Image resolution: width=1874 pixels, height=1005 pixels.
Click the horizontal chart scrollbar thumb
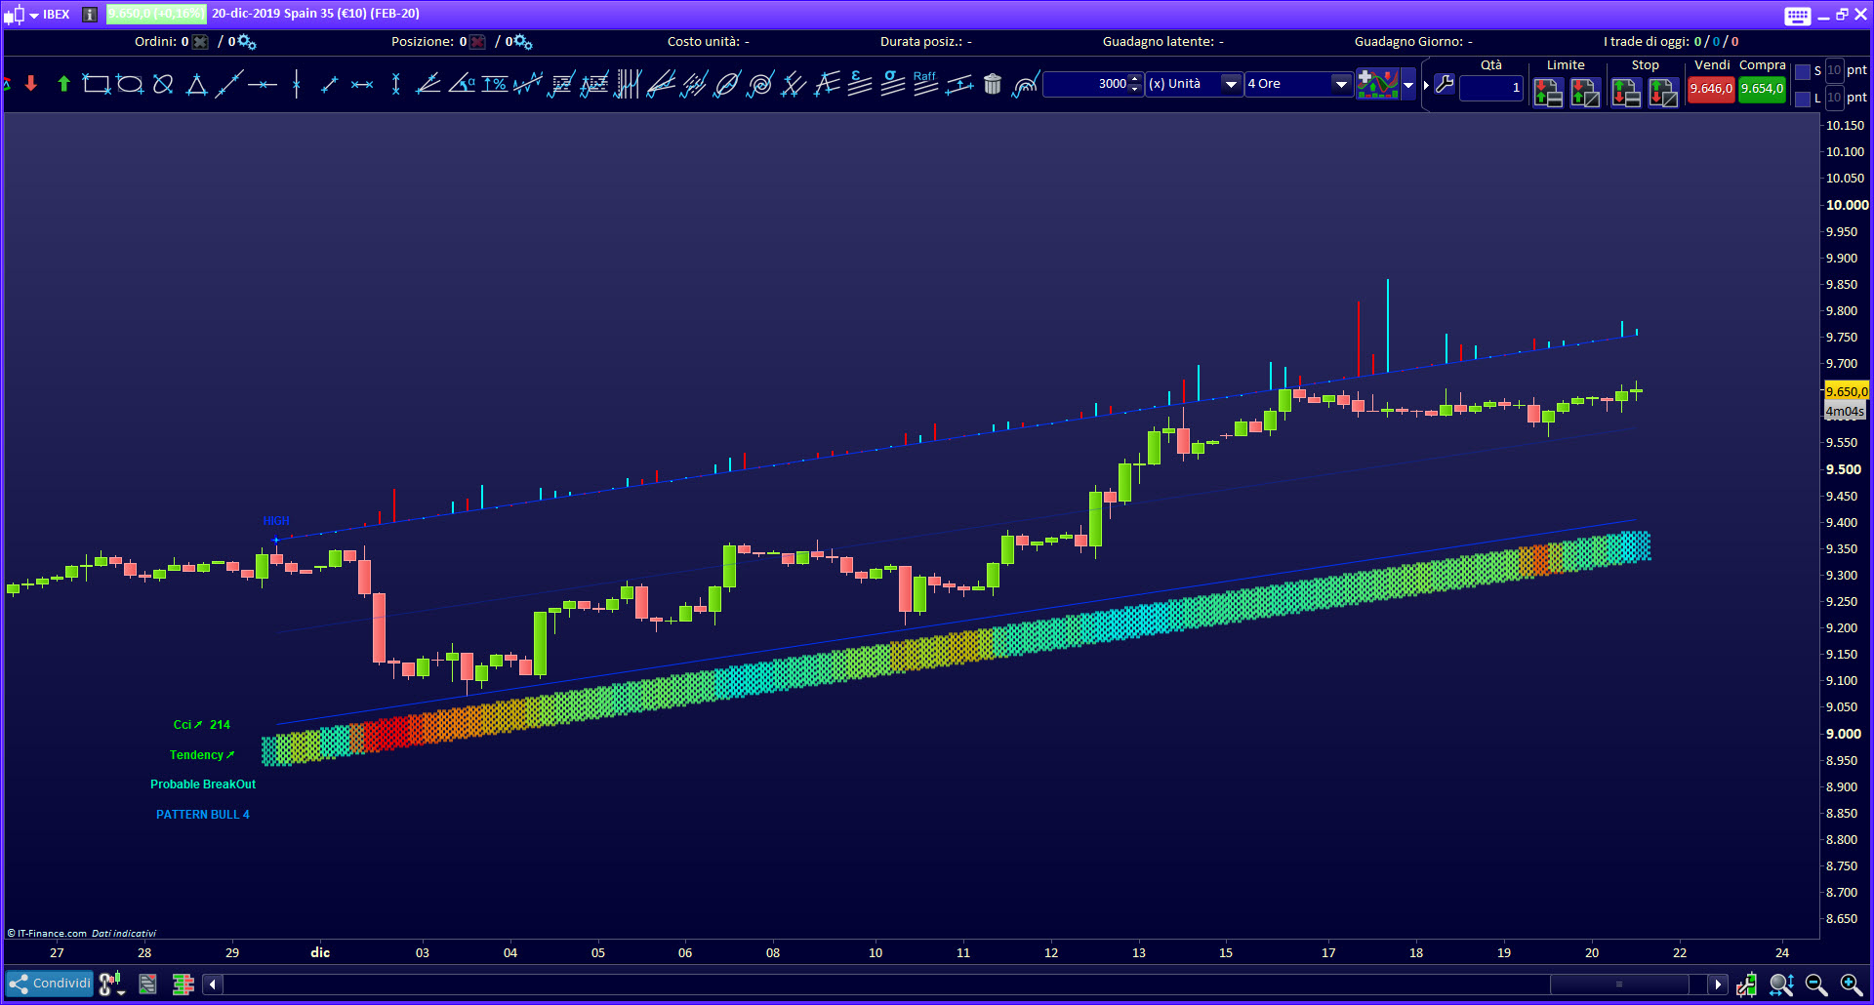click(1618, 985)
